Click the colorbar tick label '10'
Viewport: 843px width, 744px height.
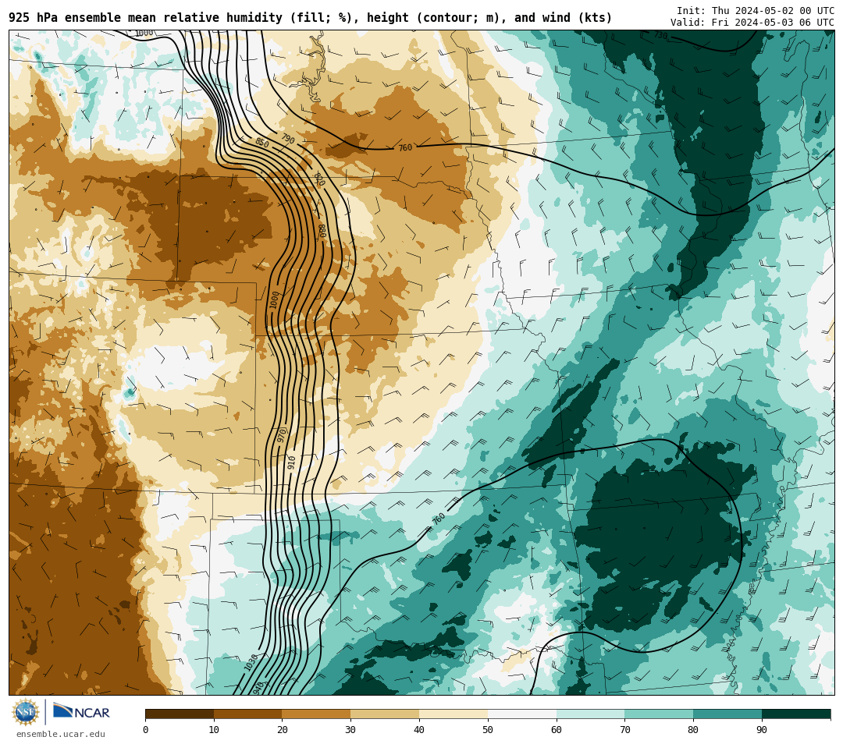tap(214, 729)
